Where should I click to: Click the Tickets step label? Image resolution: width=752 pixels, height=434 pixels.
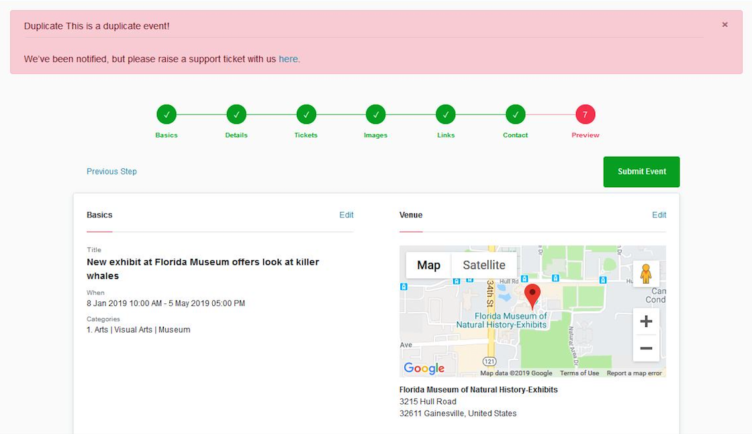pyautogui.click(x=306, y=135)
